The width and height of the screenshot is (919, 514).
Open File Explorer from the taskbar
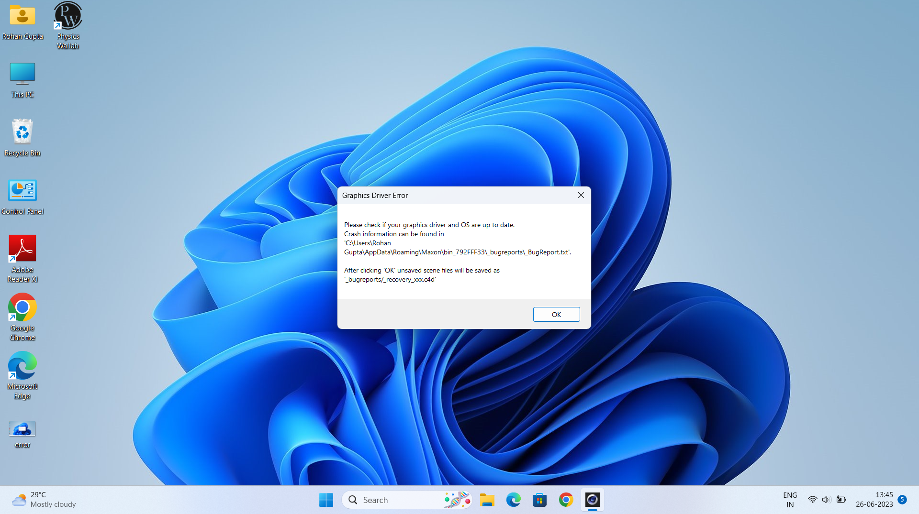click(x=487, y=500)
